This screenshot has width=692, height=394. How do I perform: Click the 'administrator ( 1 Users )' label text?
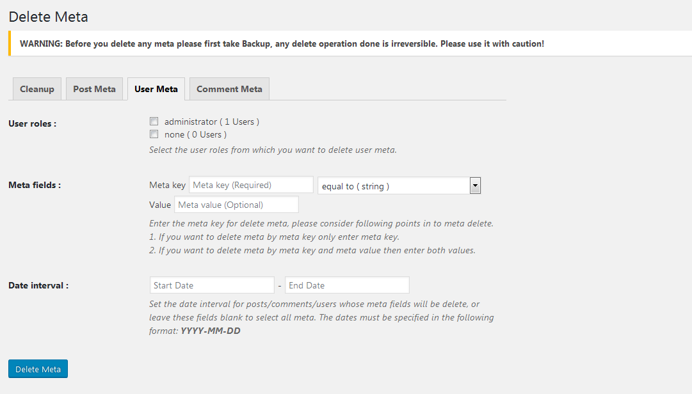[211, 122]
